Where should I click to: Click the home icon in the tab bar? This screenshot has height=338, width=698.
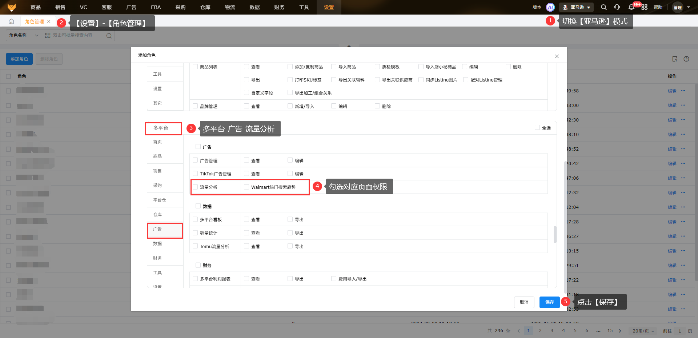click(11, 21)
